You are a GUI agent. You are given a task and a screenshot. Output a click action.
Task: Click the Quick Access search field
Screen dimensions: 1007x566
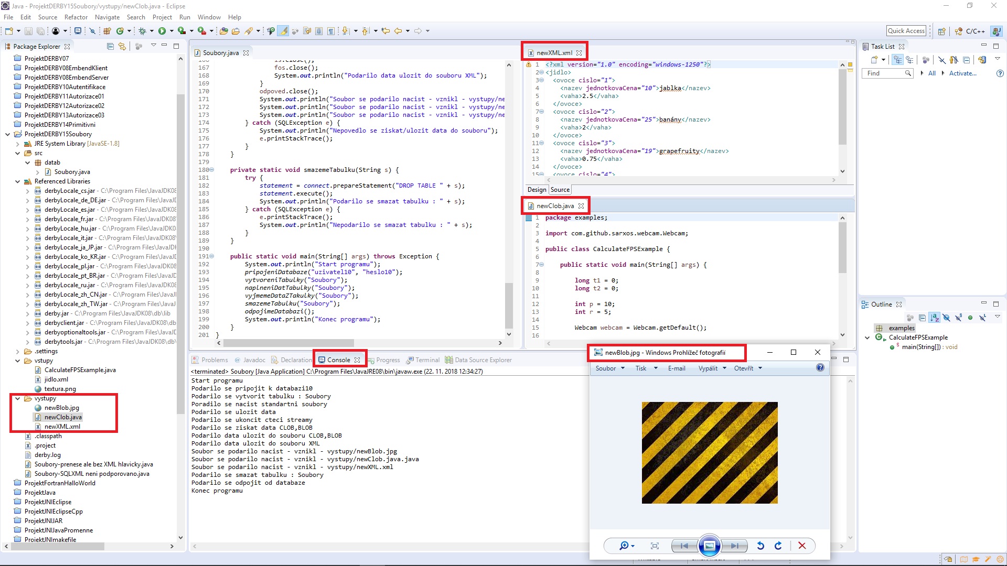906,31
